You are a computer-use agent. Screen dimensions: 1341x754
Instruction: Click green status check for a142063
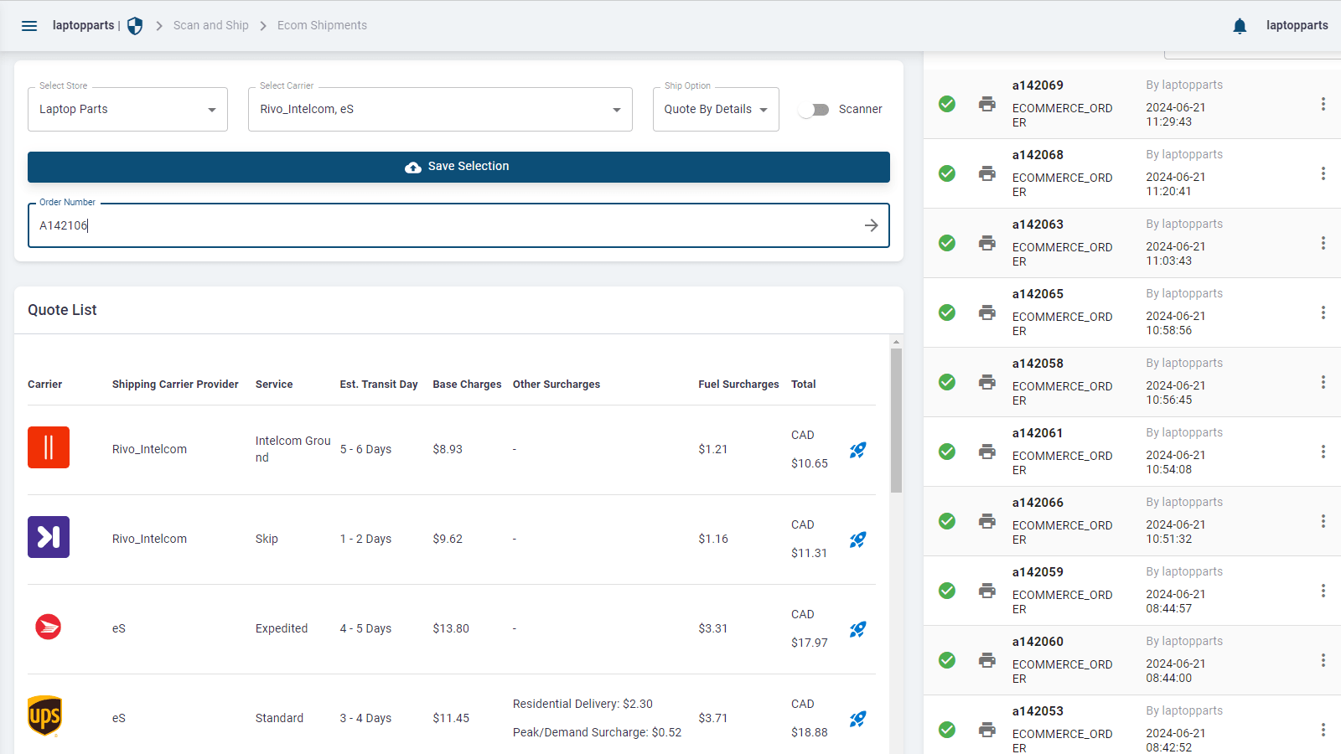coord(947,243)
